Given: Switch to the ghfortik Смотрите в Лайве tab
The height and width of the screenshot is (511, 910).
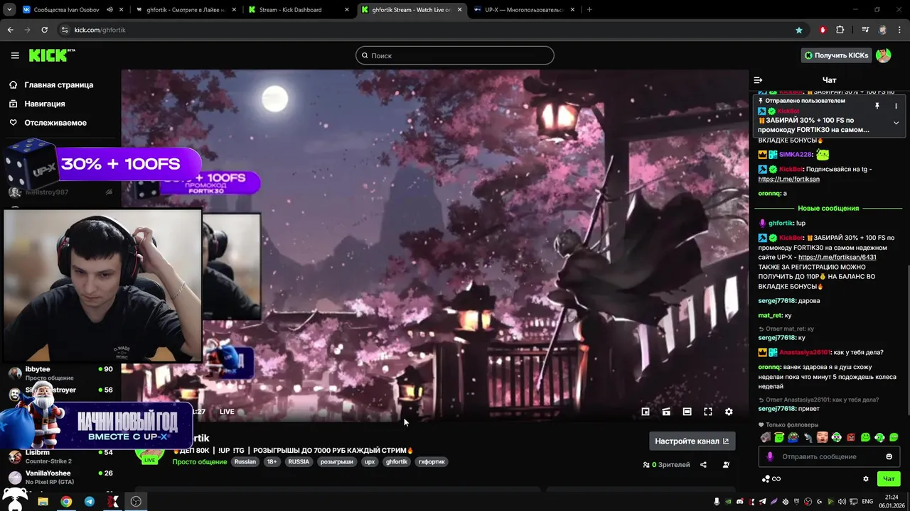Looking at the screenshot, I should coord(185,10).
